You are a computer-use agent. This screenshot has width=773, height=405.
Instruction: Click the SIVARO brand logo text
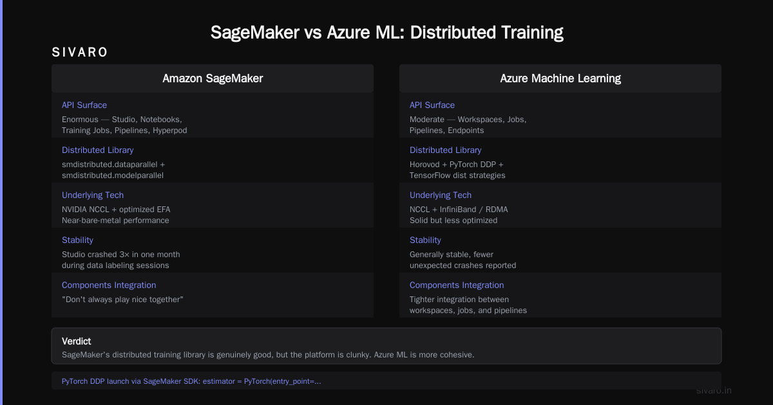point(80,53)
